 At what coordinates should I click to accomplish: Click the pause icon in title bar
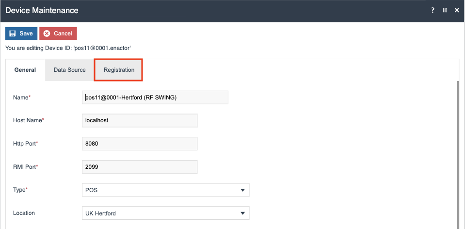coord(445,10)
